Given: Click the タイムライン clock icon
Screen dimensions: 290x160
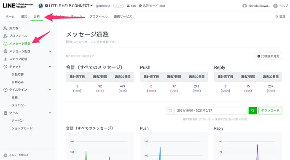Looking at the screenshot, I should 5,90.
